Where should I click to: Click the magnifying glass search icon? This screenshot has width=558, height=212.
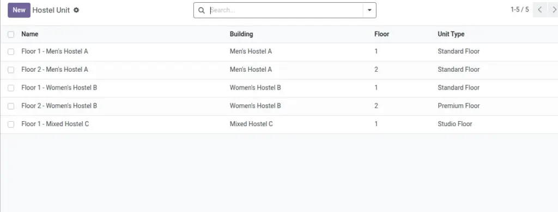pyautogui.click(x=202, y=10)
